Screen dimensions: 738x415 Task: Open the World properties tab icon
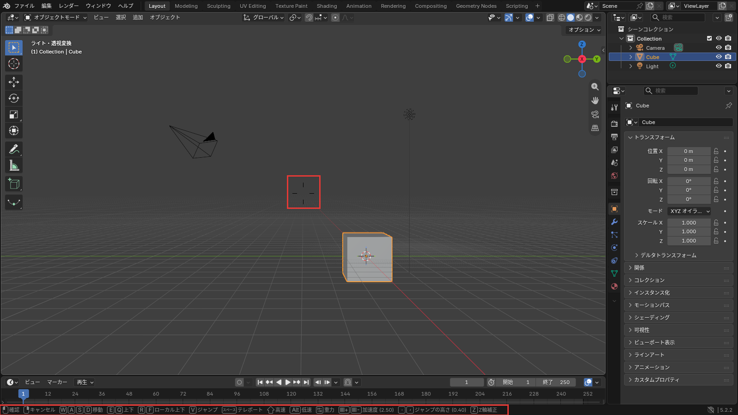pyautogui.click(x=614, y=176)
